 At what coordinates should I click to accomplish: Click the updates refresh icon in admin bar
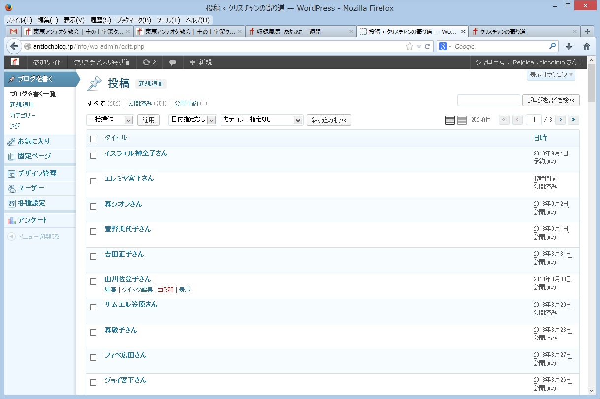tap(146, 62)
